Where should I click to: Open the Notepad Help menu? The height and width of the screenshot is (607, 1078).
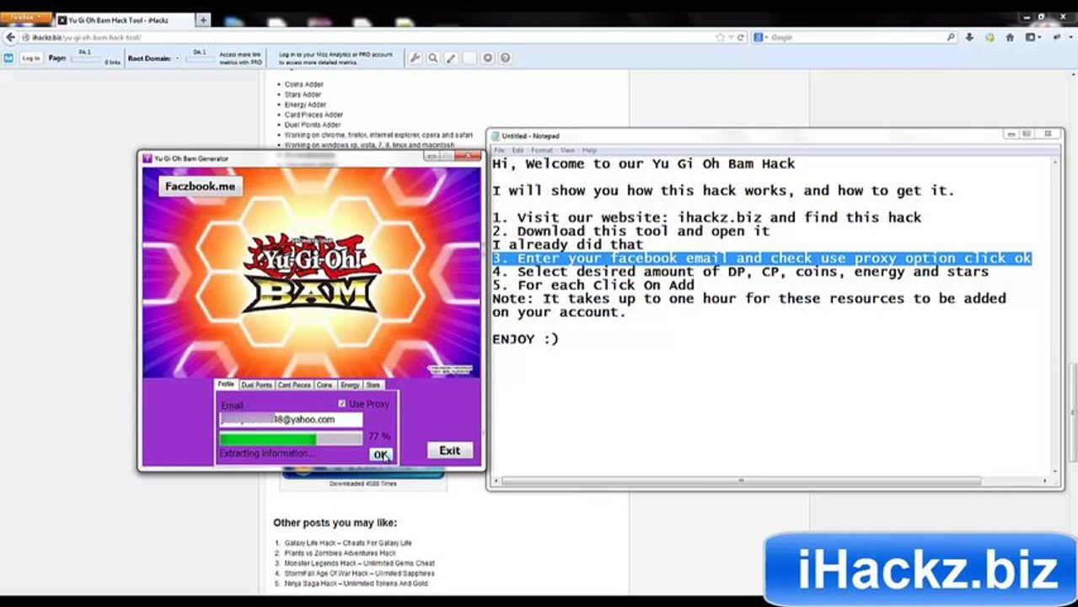pyautogui.click(x=589, y=150)
